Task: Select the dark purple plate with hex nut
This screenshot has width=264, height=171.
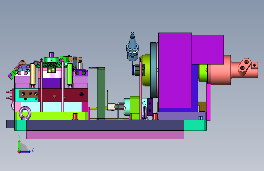Action: (150, 107)
